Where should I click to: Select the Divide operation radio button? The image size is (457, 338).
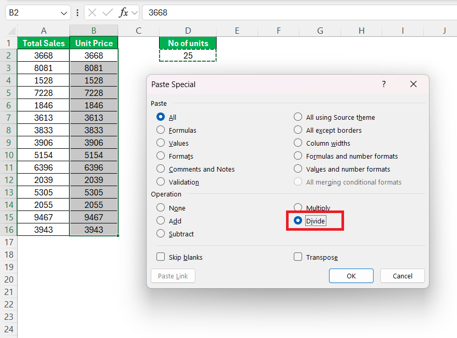(x=298, y=220)
